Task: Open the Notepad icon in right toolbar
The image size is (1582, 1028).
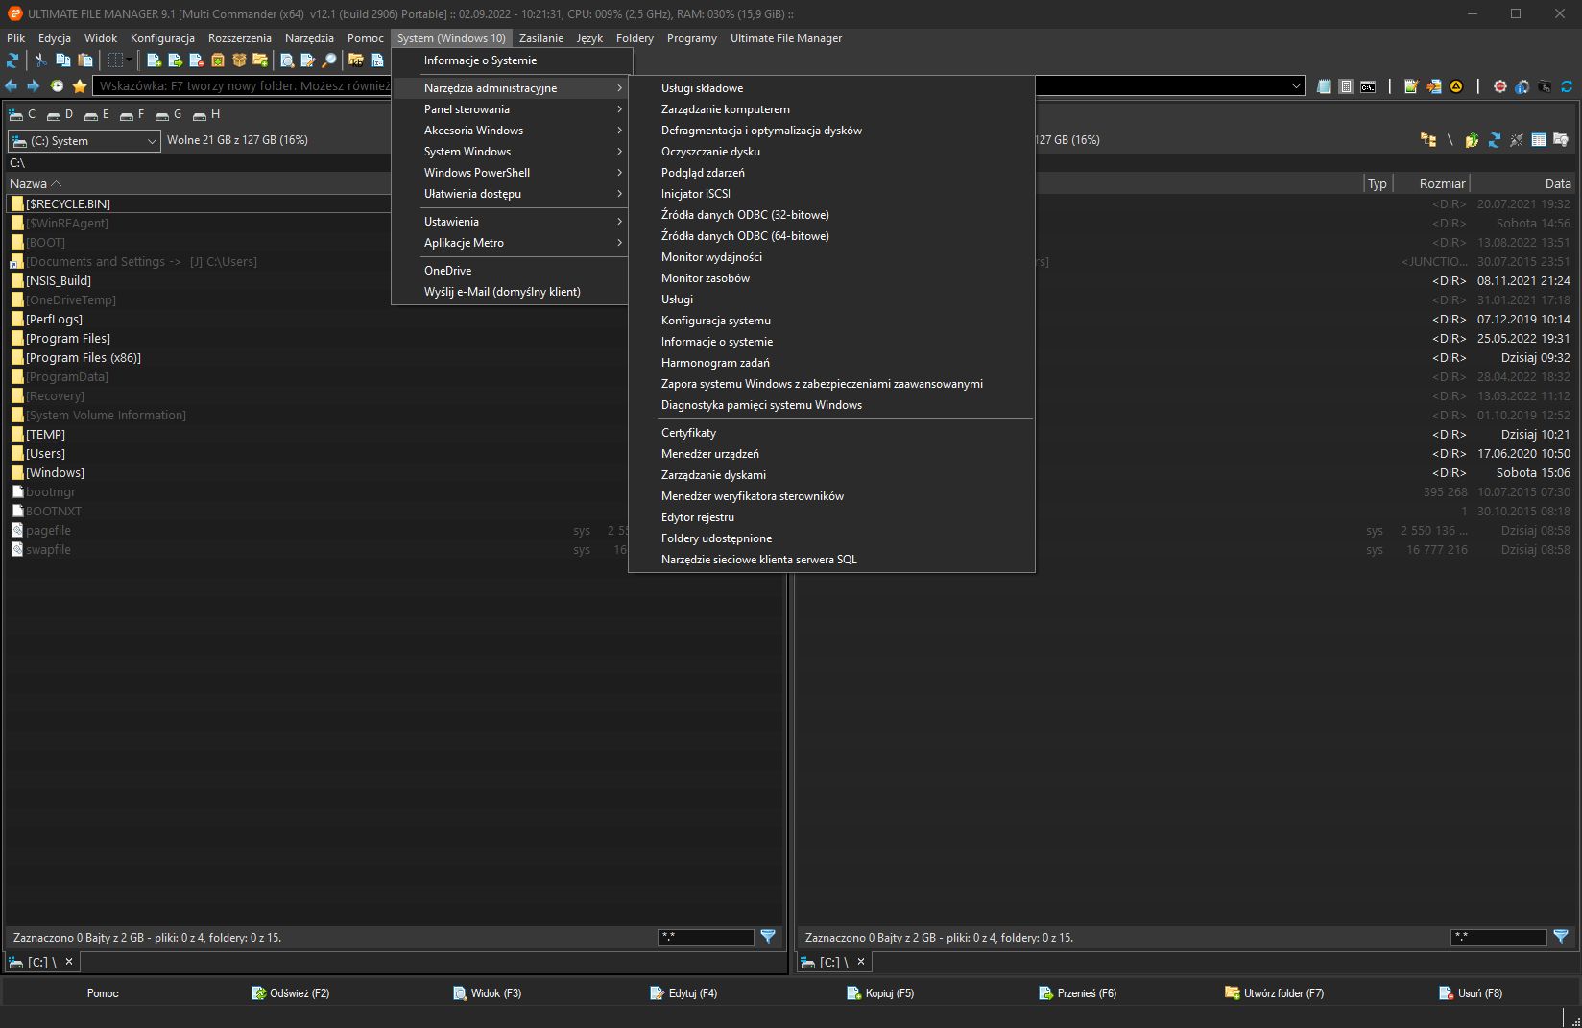Action: pyautogui.click(x=1324, y=86)
